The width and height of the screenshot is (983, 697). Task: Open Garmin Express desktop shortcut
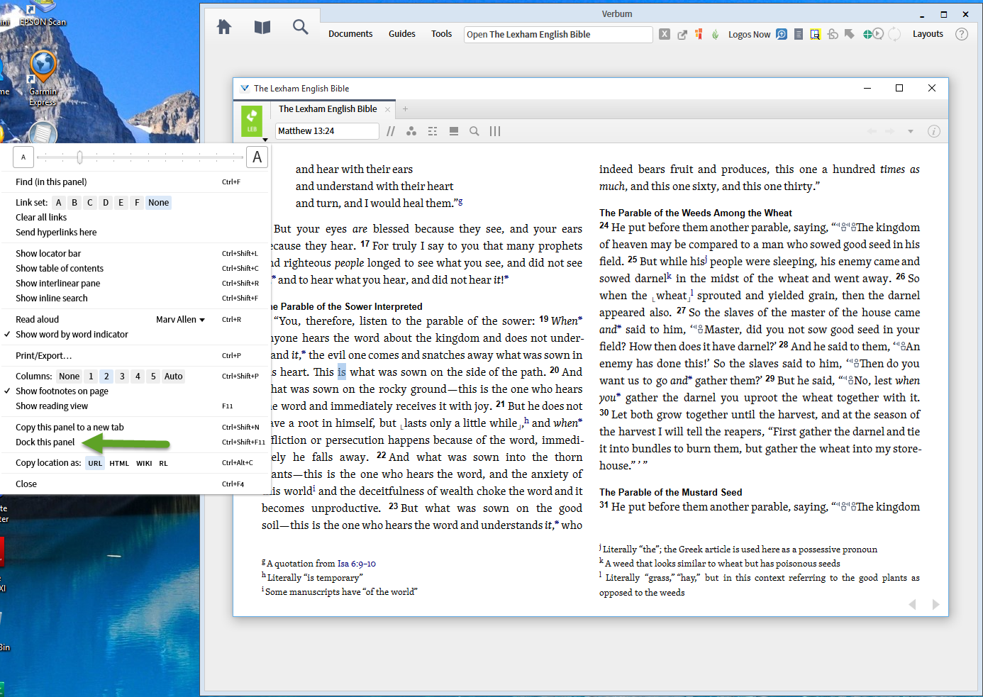pos(43,79)
